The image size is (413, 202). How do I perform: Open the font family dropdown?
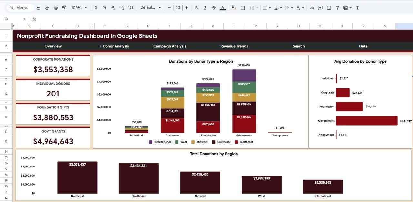[150, 7]
